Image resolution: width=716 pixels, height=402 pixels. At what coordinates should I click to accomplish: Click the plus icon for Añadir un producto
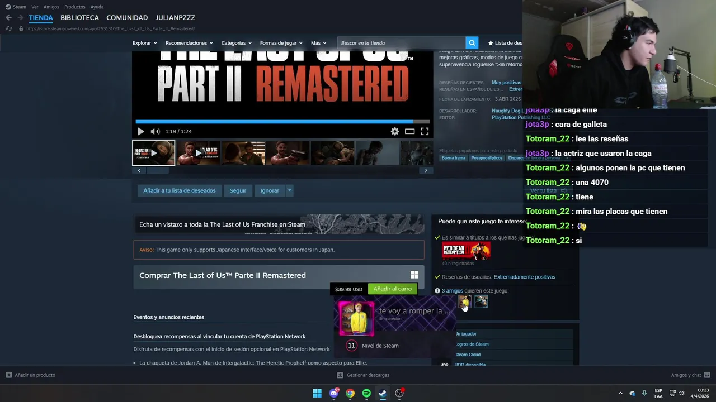coord(8,375)
